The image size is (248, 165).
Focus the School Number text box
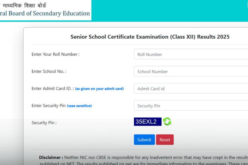click(191, 72)
